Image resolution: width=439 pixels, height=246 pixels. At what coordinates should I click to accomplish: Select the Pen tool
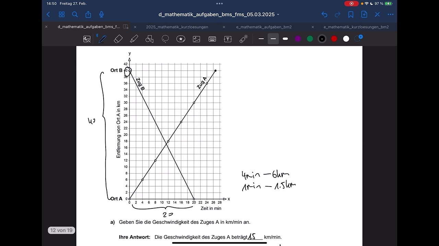(102, 39)
